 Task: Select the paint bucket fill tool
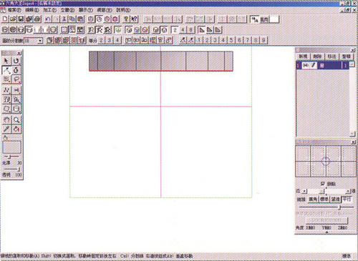tap(16, 129)
